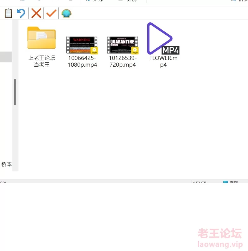
Task: Click the 桥本 item in the sidebar
Action: tap(7, 165)
